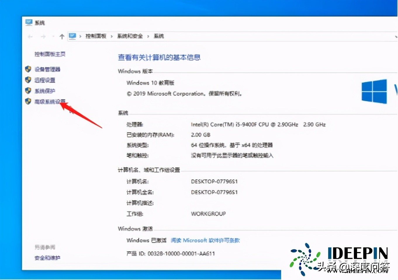Click © 2019 Microsoft Corporation text
398x280 pixels.
[x=184, y=94]
